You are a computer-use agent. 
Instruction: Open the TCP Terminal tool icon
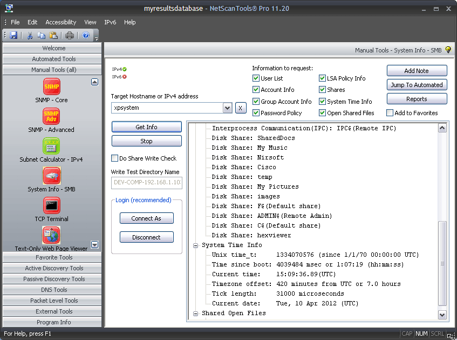tap(52, 205)
